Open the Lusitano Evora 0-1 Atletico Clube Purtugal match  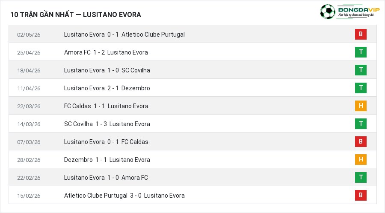tap(124, 35)
